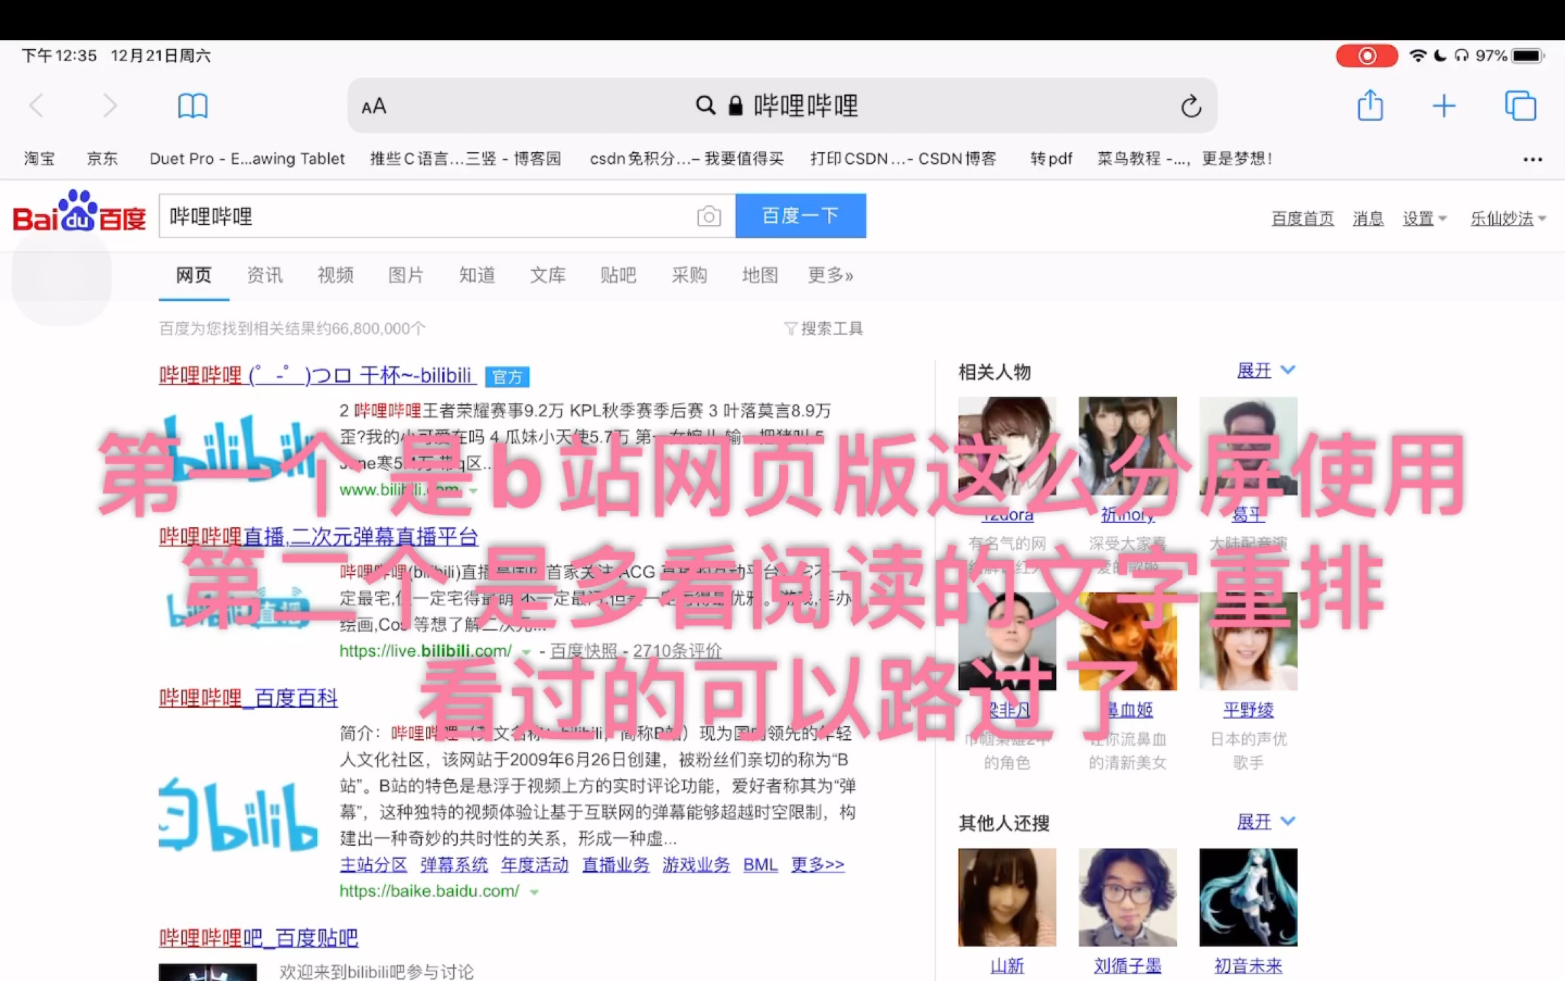Open the AA reader text options
1565x981 pixels.
374,107
